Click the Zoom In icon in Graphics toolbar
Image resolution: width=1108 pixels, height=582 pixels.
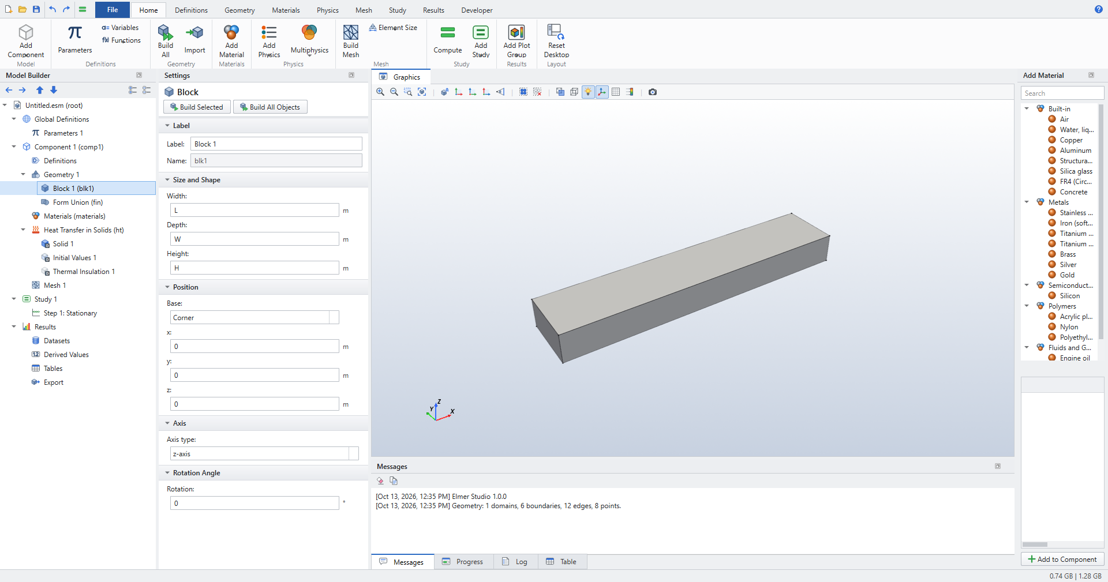[x=380, y=92]
